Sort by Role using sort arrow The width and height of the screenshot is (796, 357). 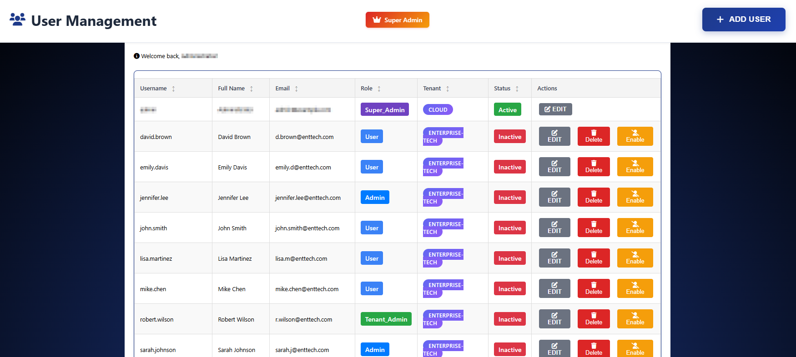379,89
